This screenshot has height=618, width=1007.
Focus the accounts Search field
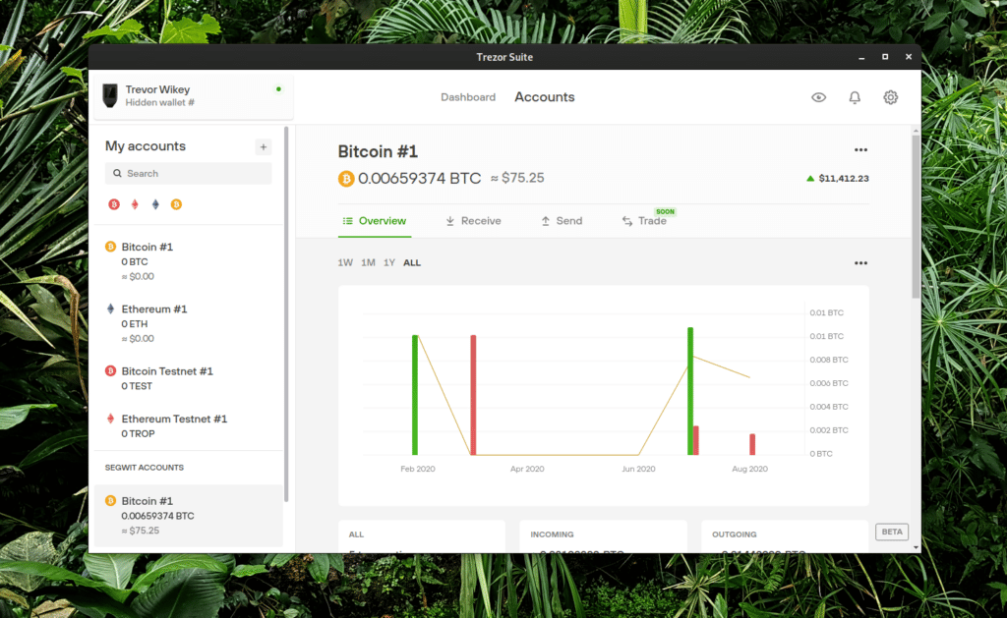pyautogui.click(x=188, y=173)
